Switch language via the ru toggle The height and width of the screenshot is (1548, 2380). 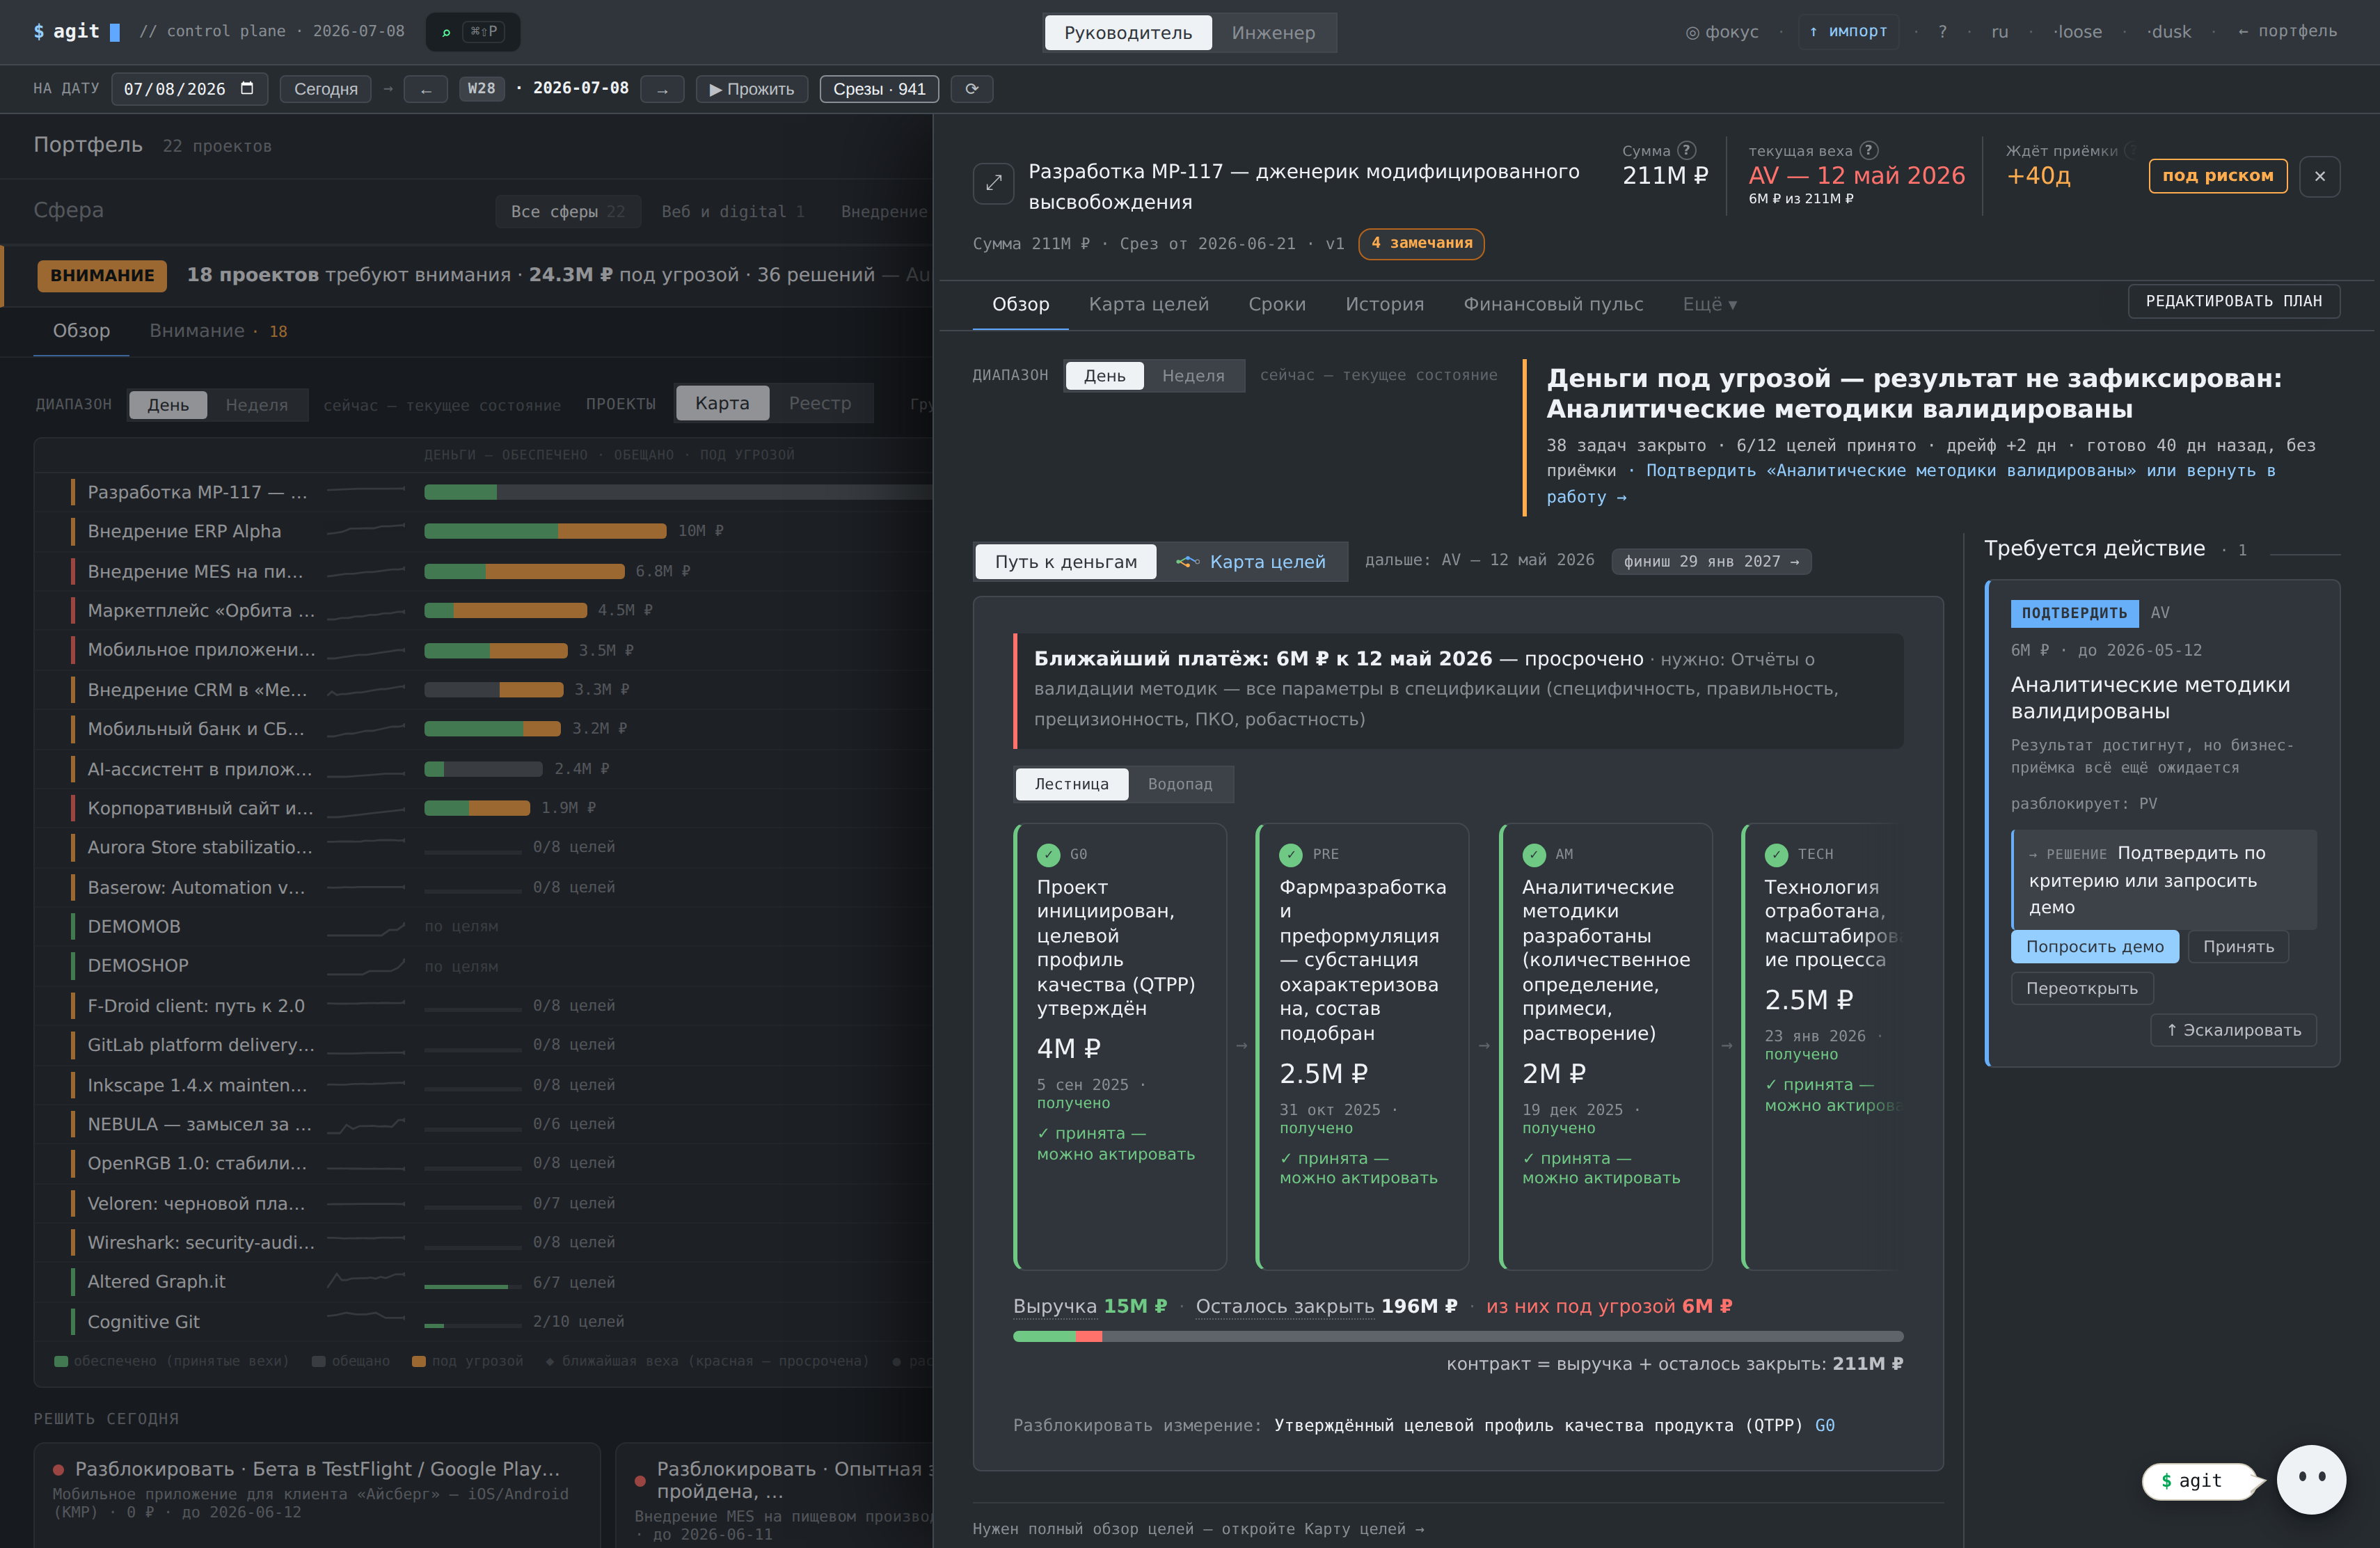tap(1999, 31)
